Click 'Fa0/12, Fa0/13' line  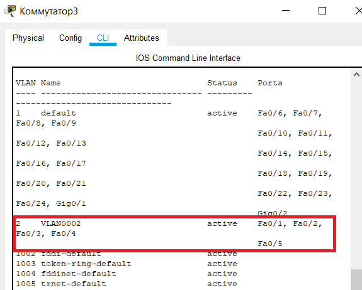click(51, 143)
